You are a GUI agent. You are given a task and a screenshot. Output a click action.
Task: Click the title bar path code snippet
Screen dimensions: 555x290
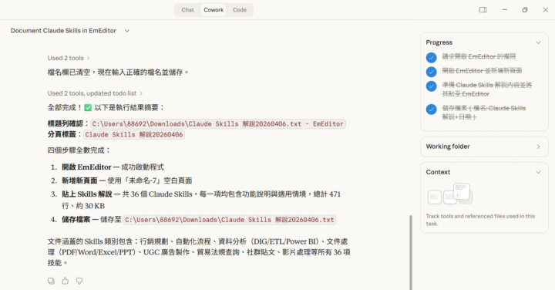(218, 124)
